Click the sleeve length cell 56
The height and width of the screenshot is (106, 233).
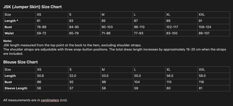(x=39, y=88)
